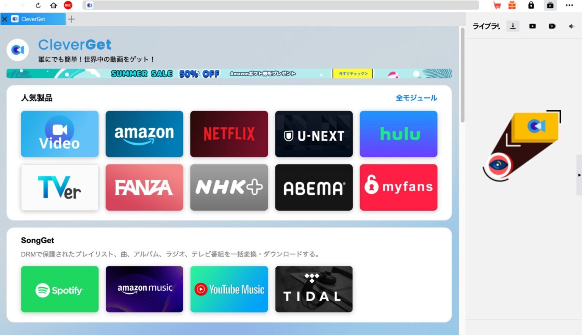Select the Spotify module under SongGet
582x335 pixels.
pyautogui.click(x=59, y=289)
